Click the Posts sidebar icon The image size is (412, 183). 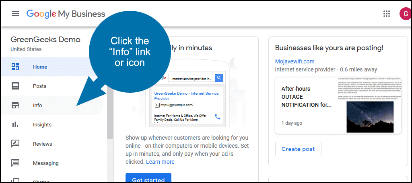(x=15, y=86)
